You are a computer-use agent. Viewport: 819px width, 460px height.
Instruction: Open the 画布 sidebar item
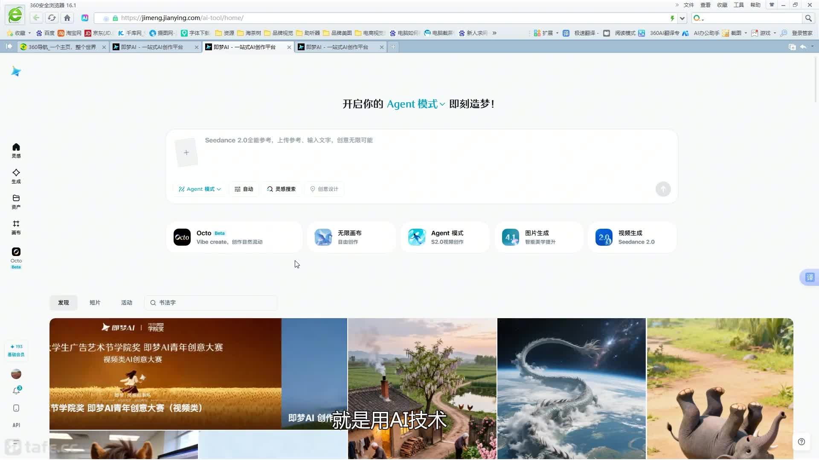16,227
